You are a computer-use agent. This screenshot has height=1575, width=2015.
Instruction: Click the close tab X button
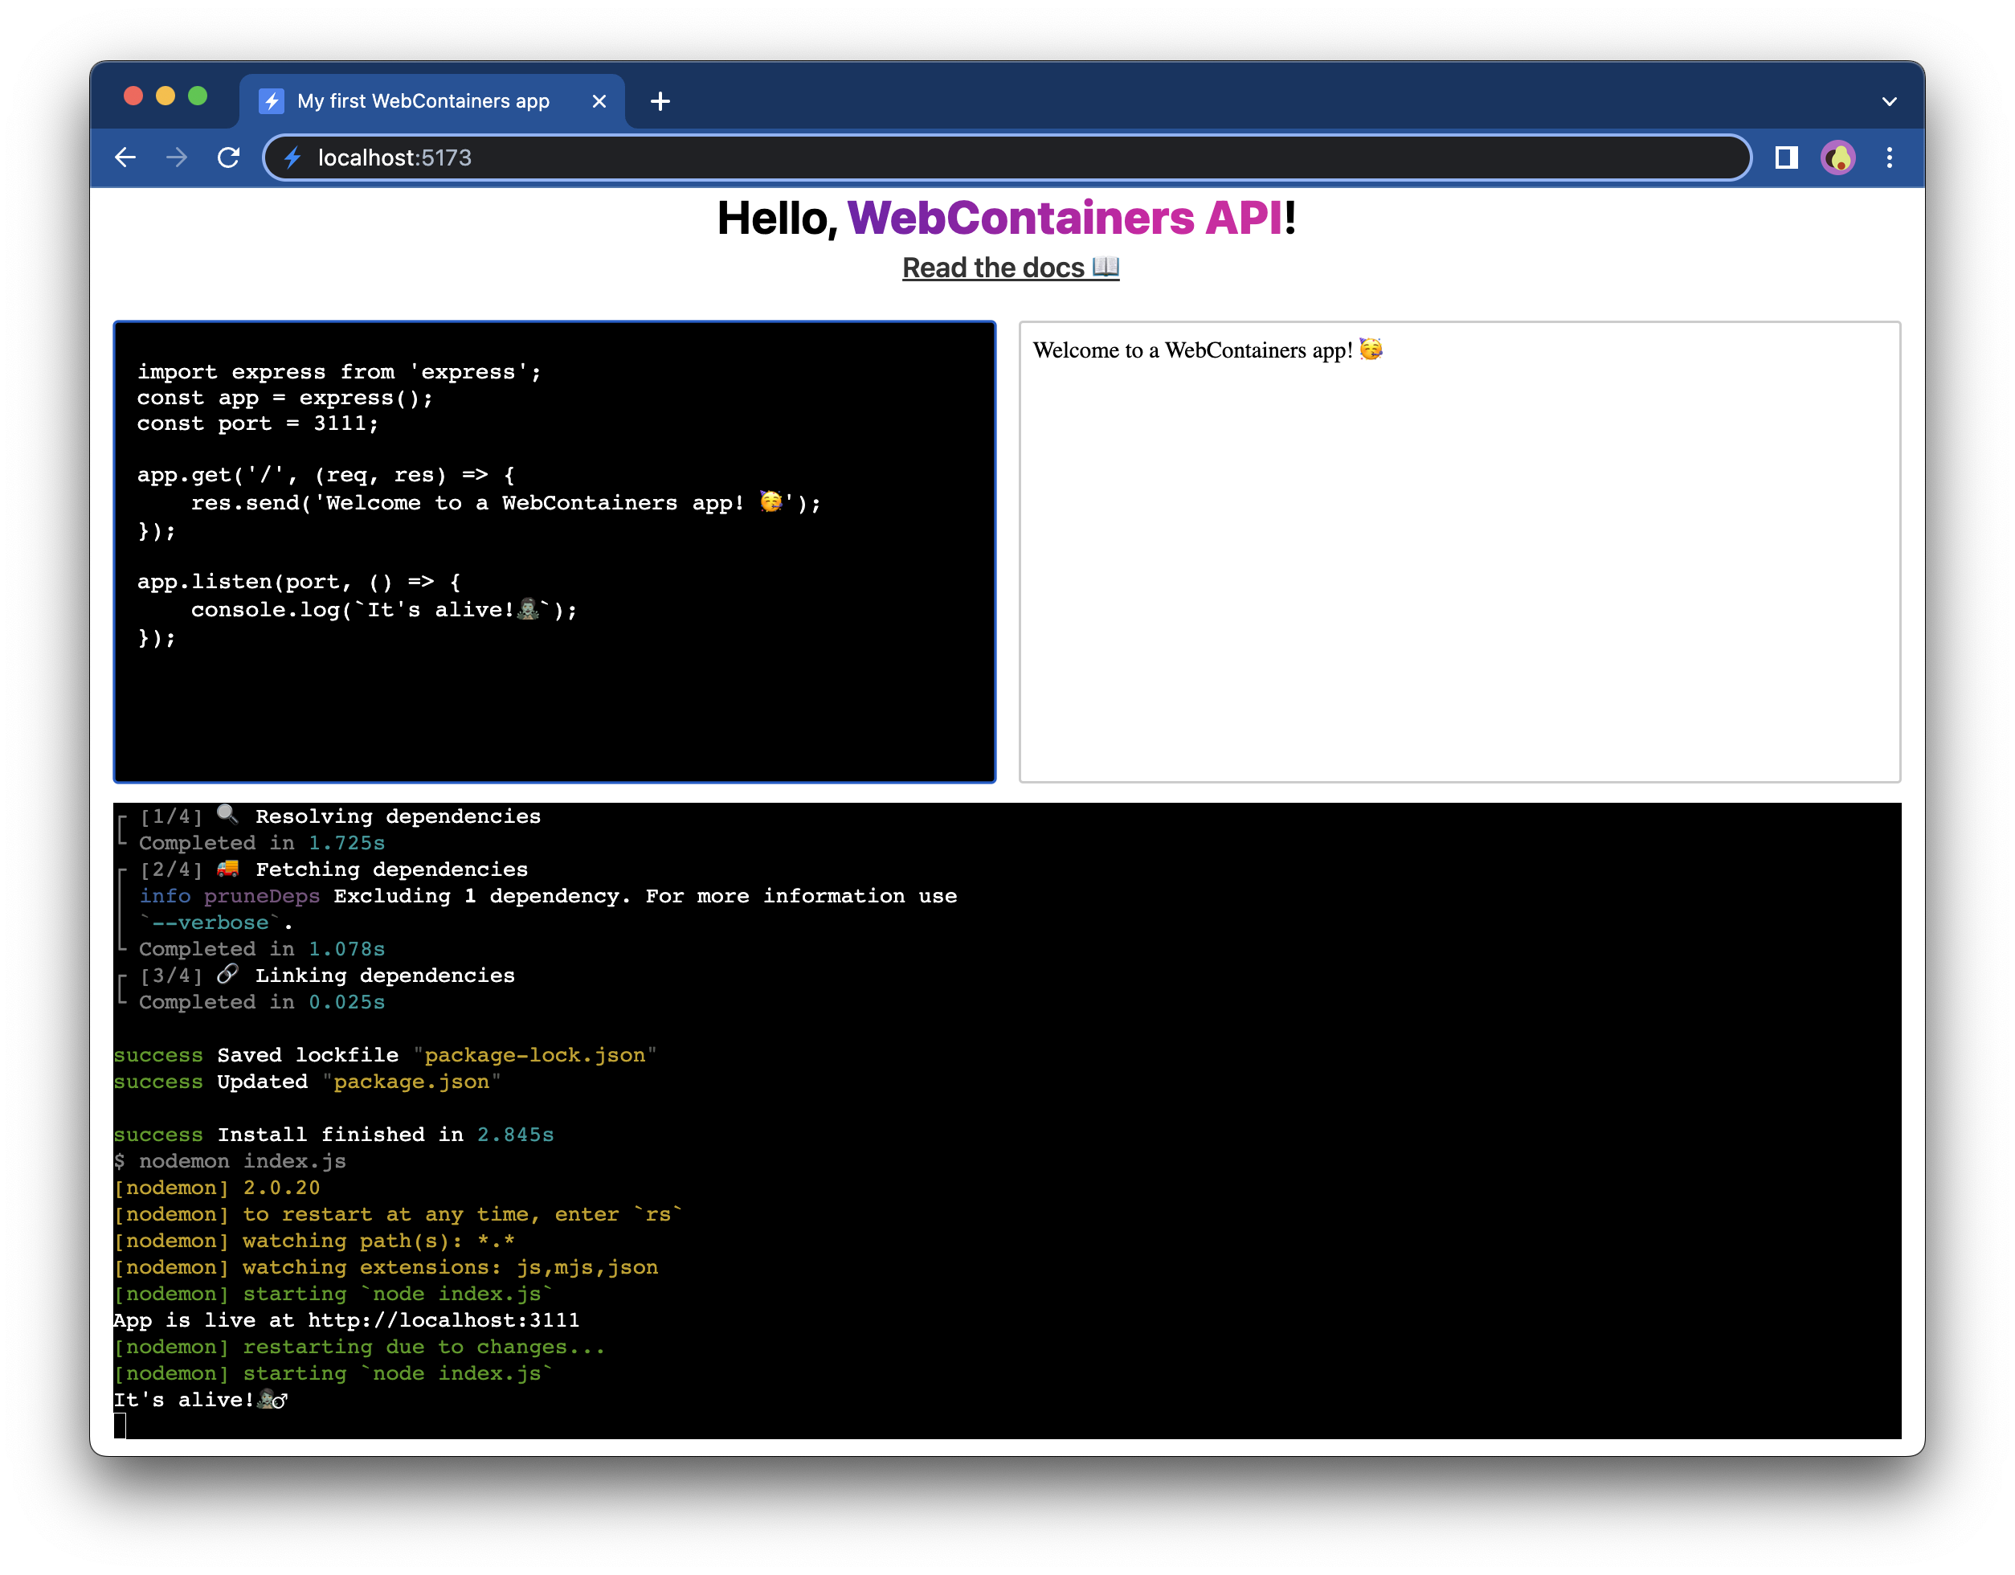(597, 101)
